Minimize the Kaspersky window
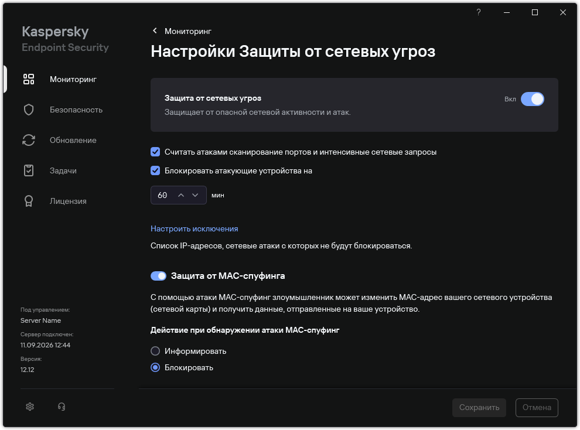 click(x=507, y=12)
